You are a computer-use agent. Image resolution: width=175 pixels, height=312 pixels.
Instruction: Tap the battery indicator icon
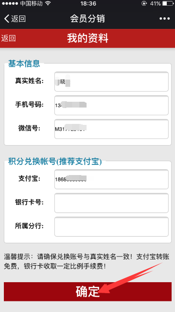(167, 3)
